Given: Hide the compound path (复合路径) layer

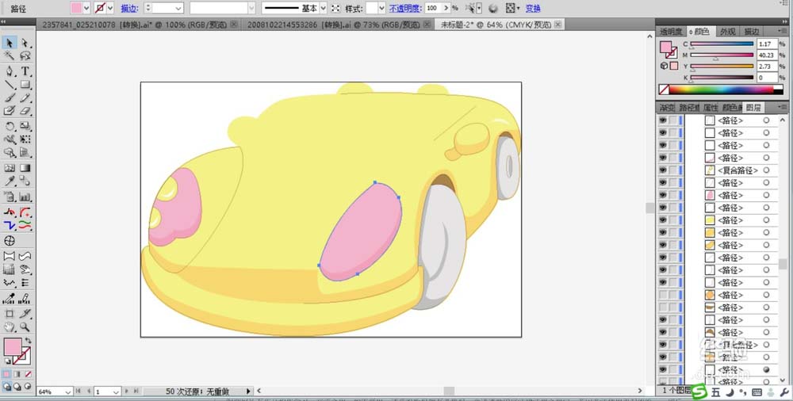Looking at the screenshot, I should [662, 170].
